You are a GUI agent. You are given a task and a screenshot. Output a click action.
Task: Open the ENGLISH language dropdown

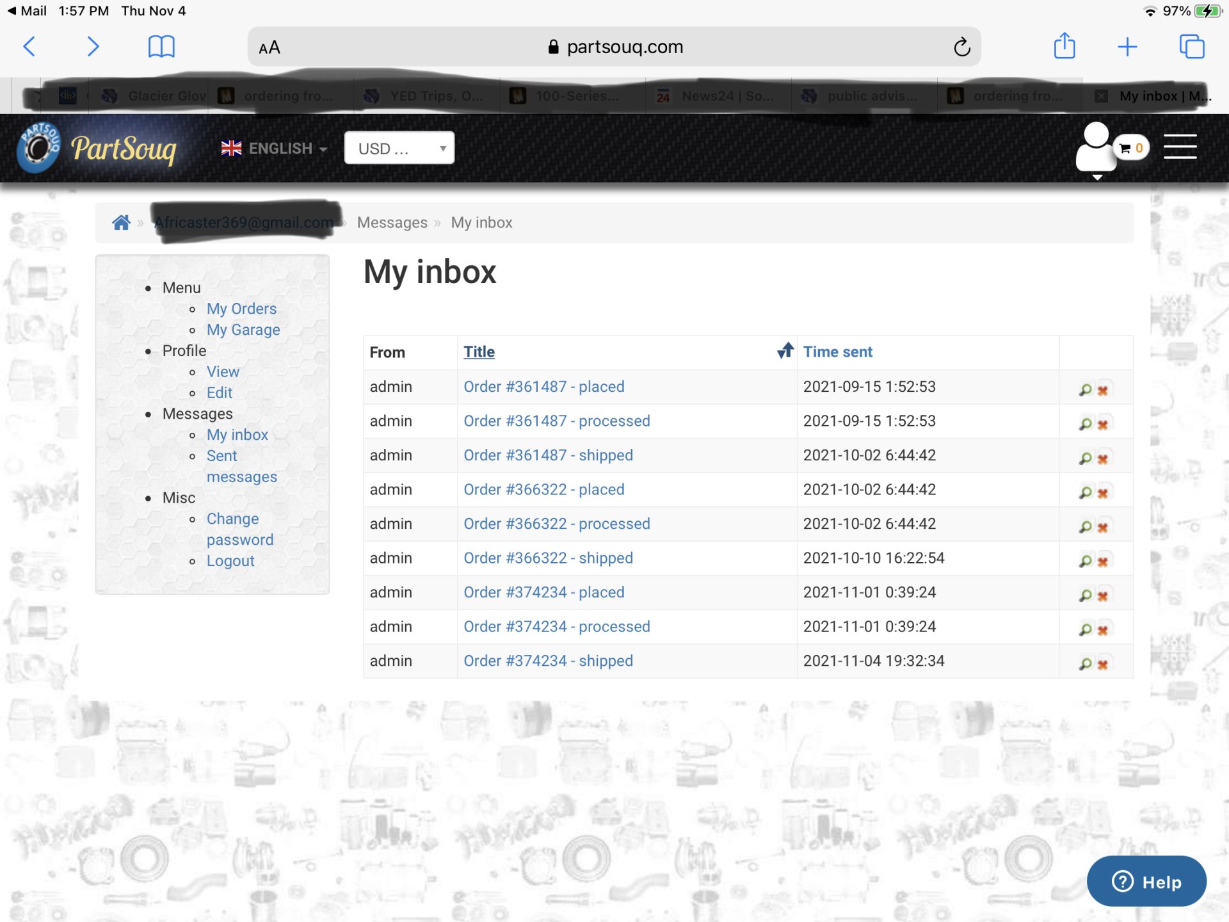pyautogui.click(x=275, y=149)
